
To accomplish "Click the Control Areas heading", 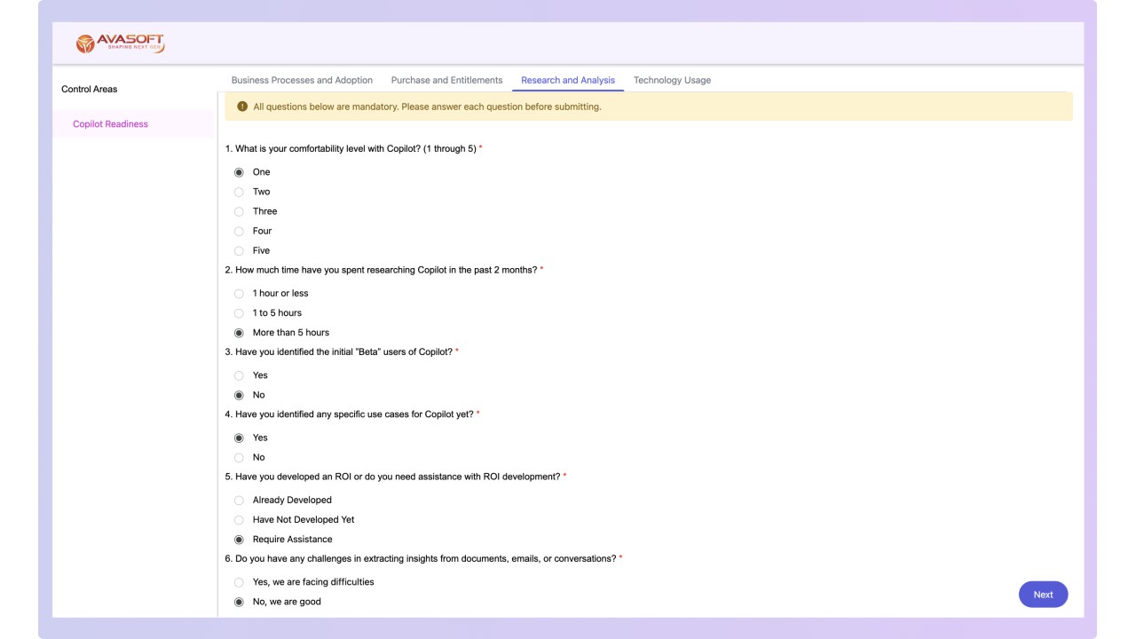I will point(89,89).
